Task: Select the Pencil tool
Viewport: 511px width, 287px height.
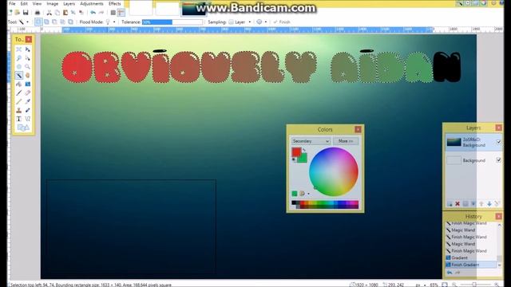Action: coord(19,101)
